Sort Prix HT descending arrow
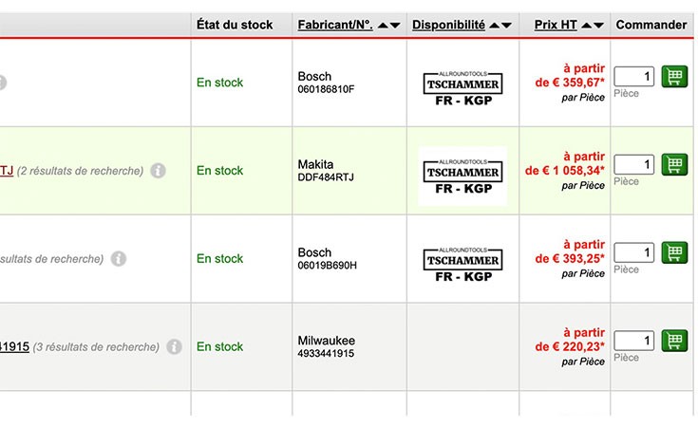 [598, 26]
